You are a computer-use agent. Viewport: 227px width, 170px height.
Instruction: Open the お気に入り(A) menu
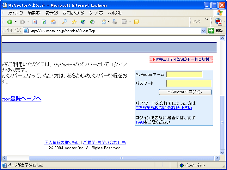(74, 13)
